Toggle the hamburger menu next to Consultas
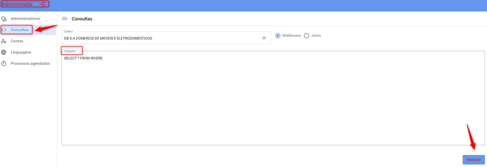 (65, 19)
